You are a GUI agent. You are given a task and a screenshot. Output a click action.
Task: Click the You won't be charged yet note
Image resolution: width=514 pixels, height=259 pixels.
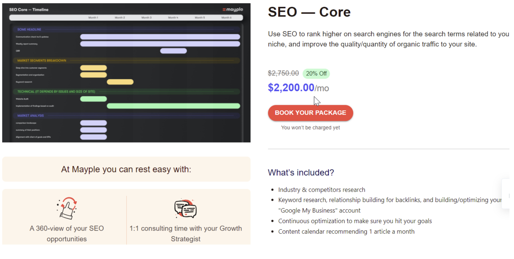[310, 127]
